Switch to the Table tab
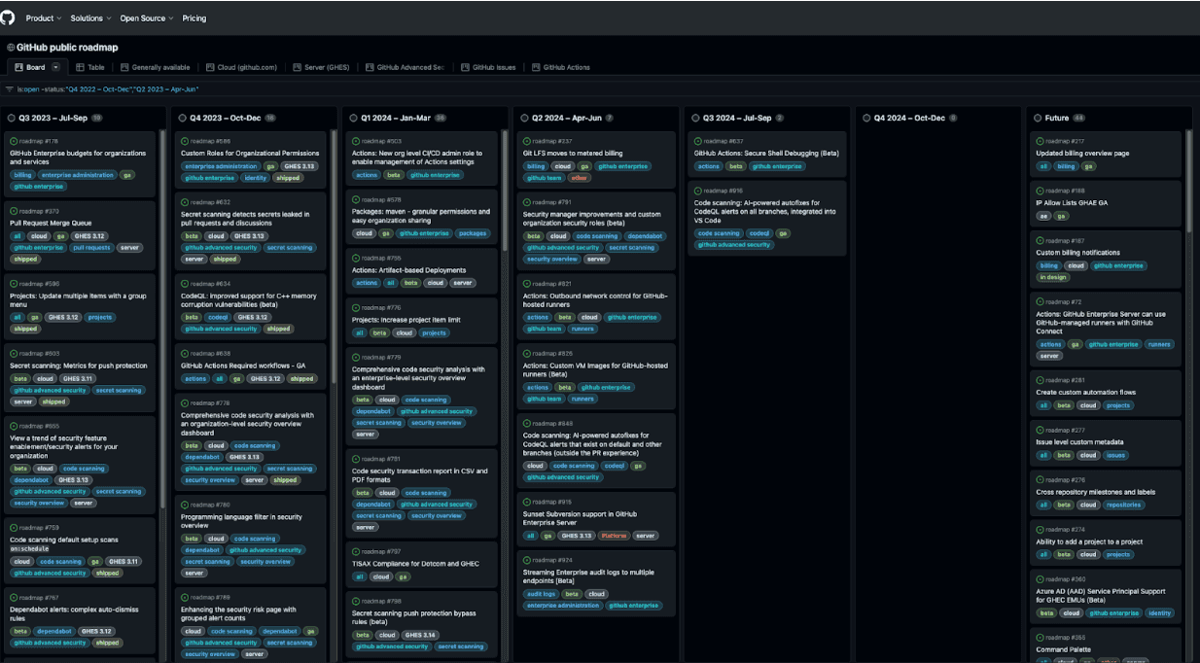This screenshot has width=1200, height=663. pyautogui.click(x=92, y=67)
